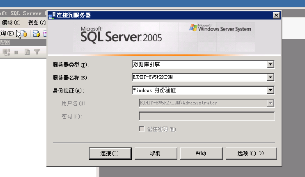Open the 服务器类型 dropdown arrow
This screenshot has width=305, height=177.
(x=271, y=64)
